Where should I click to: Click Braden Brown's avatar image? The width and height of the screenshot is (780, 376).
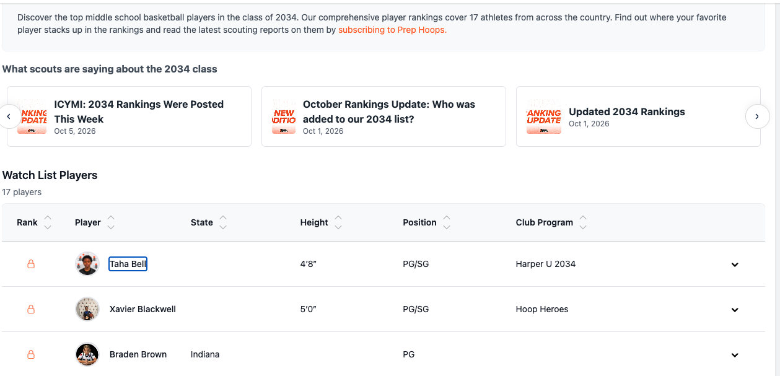pos(87,354)
